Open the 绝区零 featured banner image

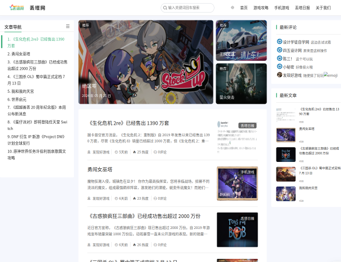pyautogui.click(x=146, y=62)
